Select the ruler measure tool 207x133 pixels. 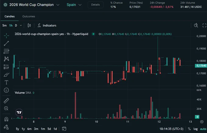coord(6,101)
